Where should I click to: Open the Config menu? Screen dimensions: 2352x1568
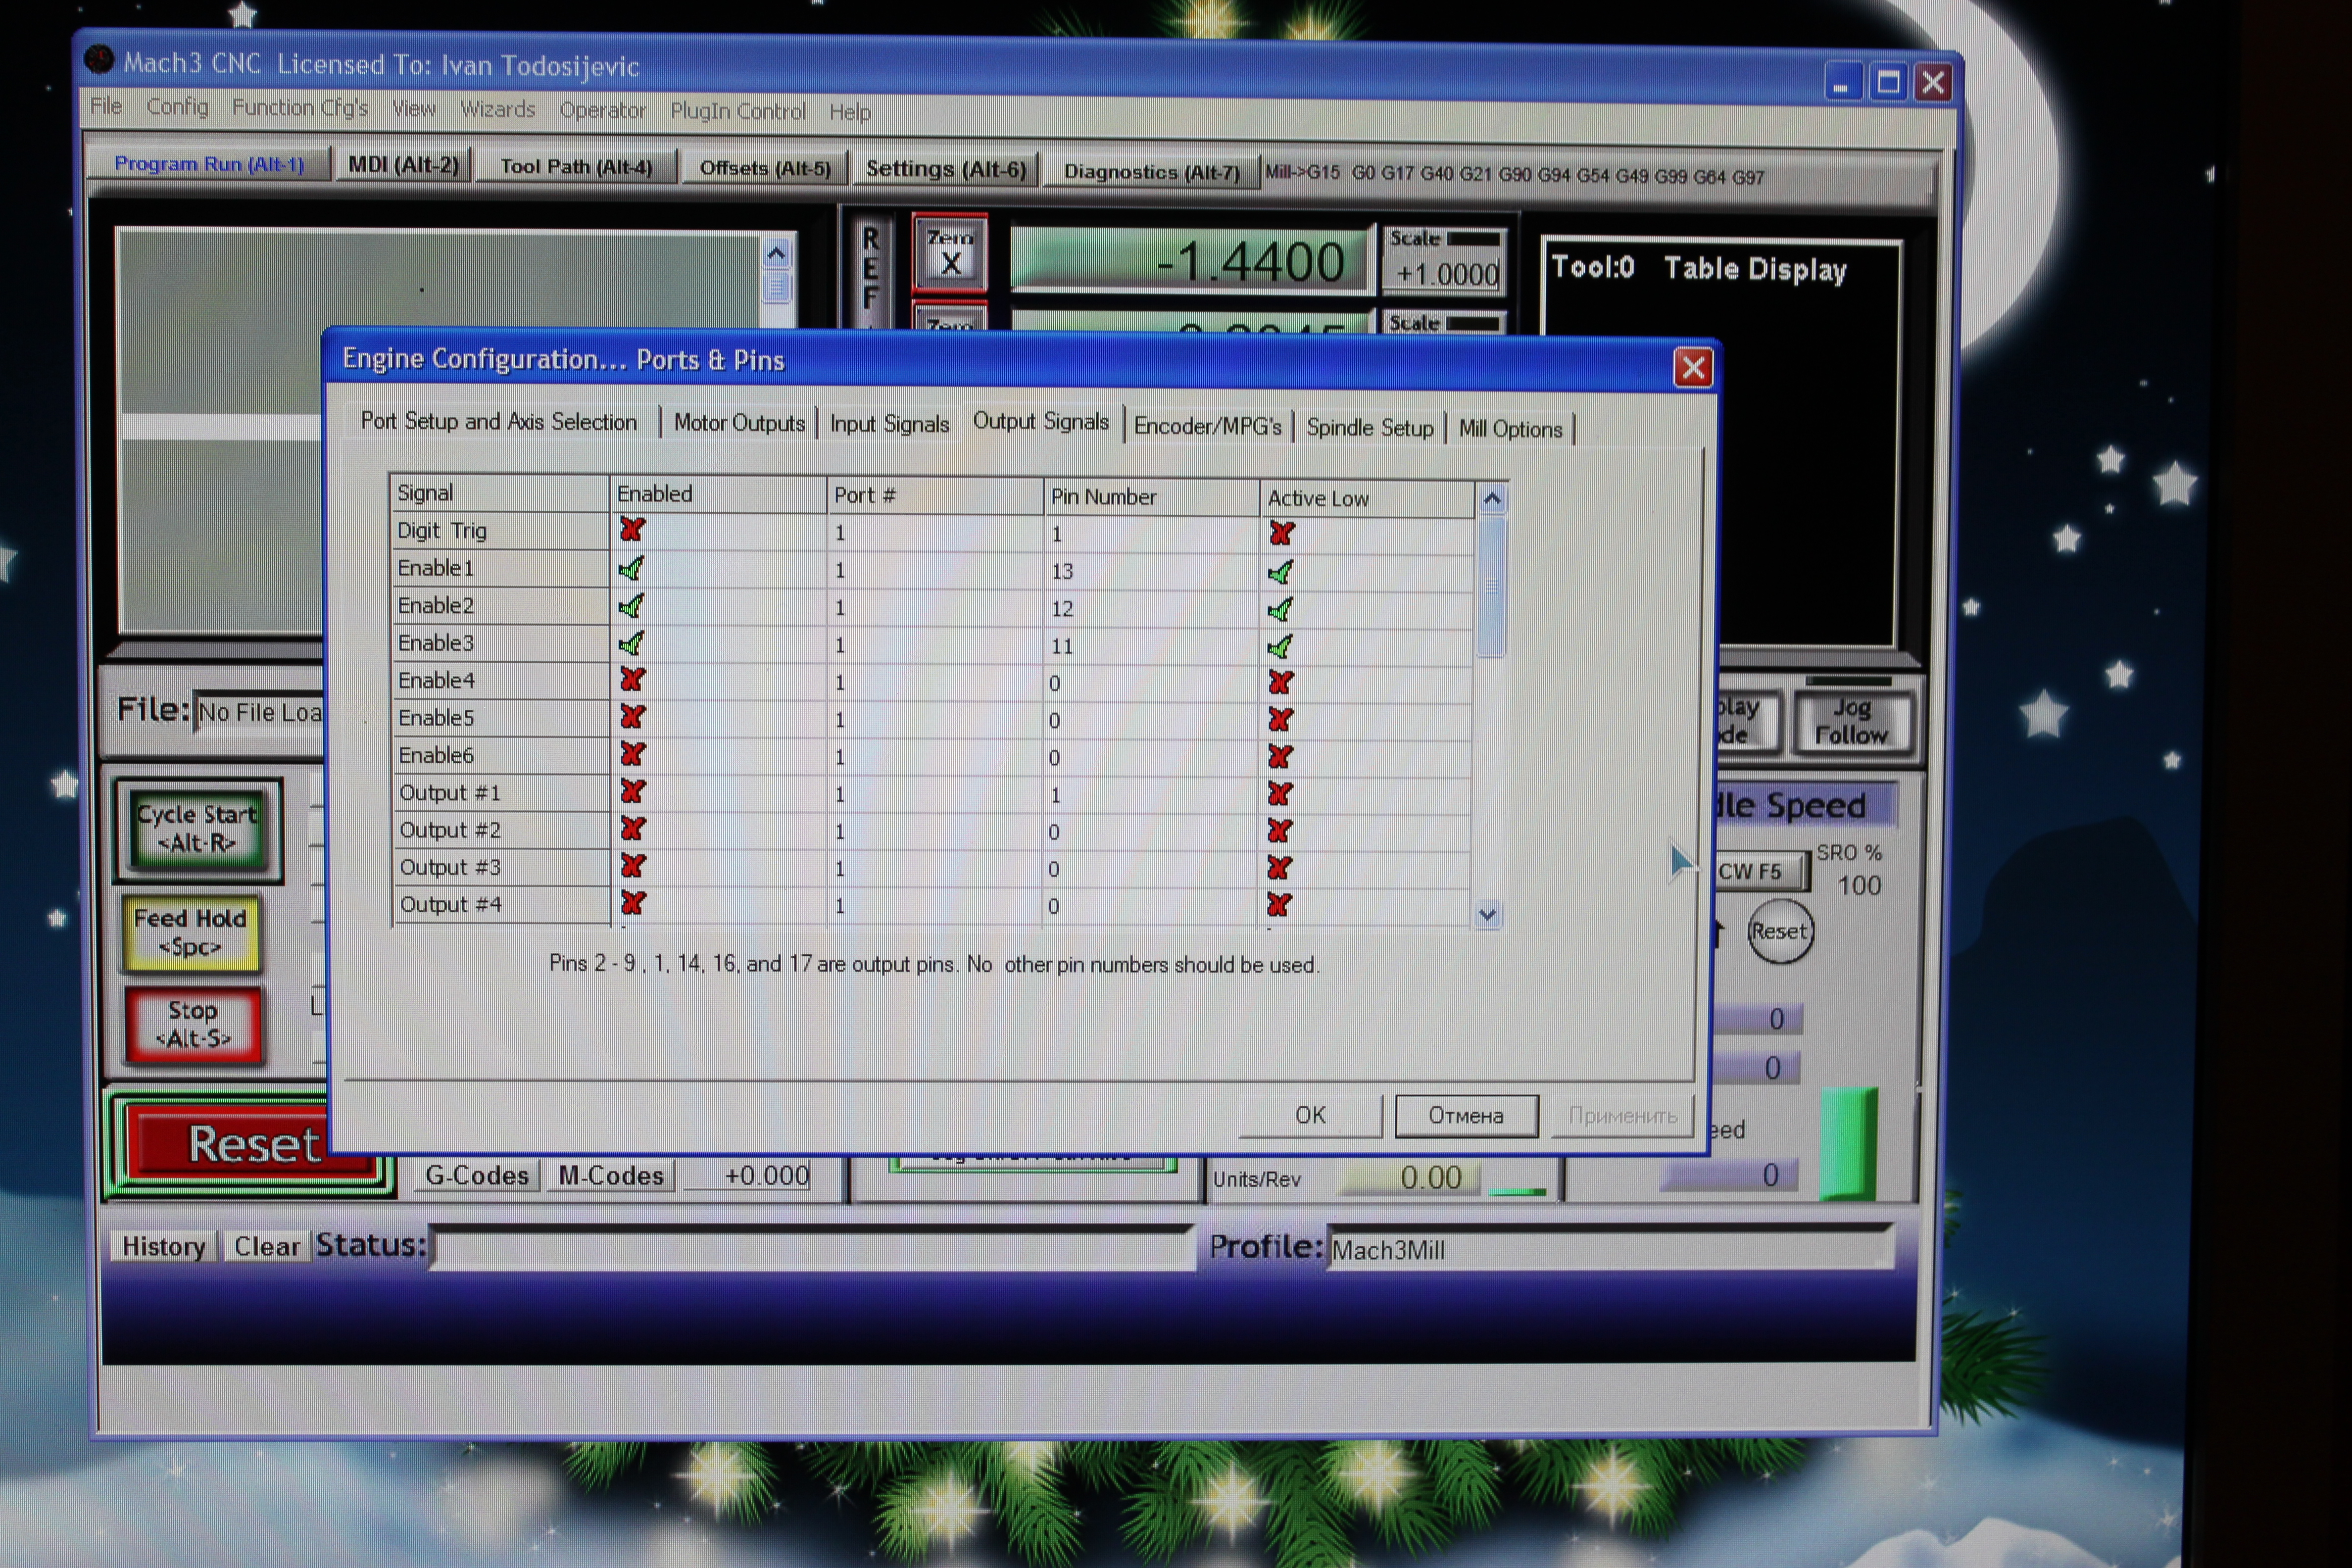pyautogui.click(x=177, y=107)
